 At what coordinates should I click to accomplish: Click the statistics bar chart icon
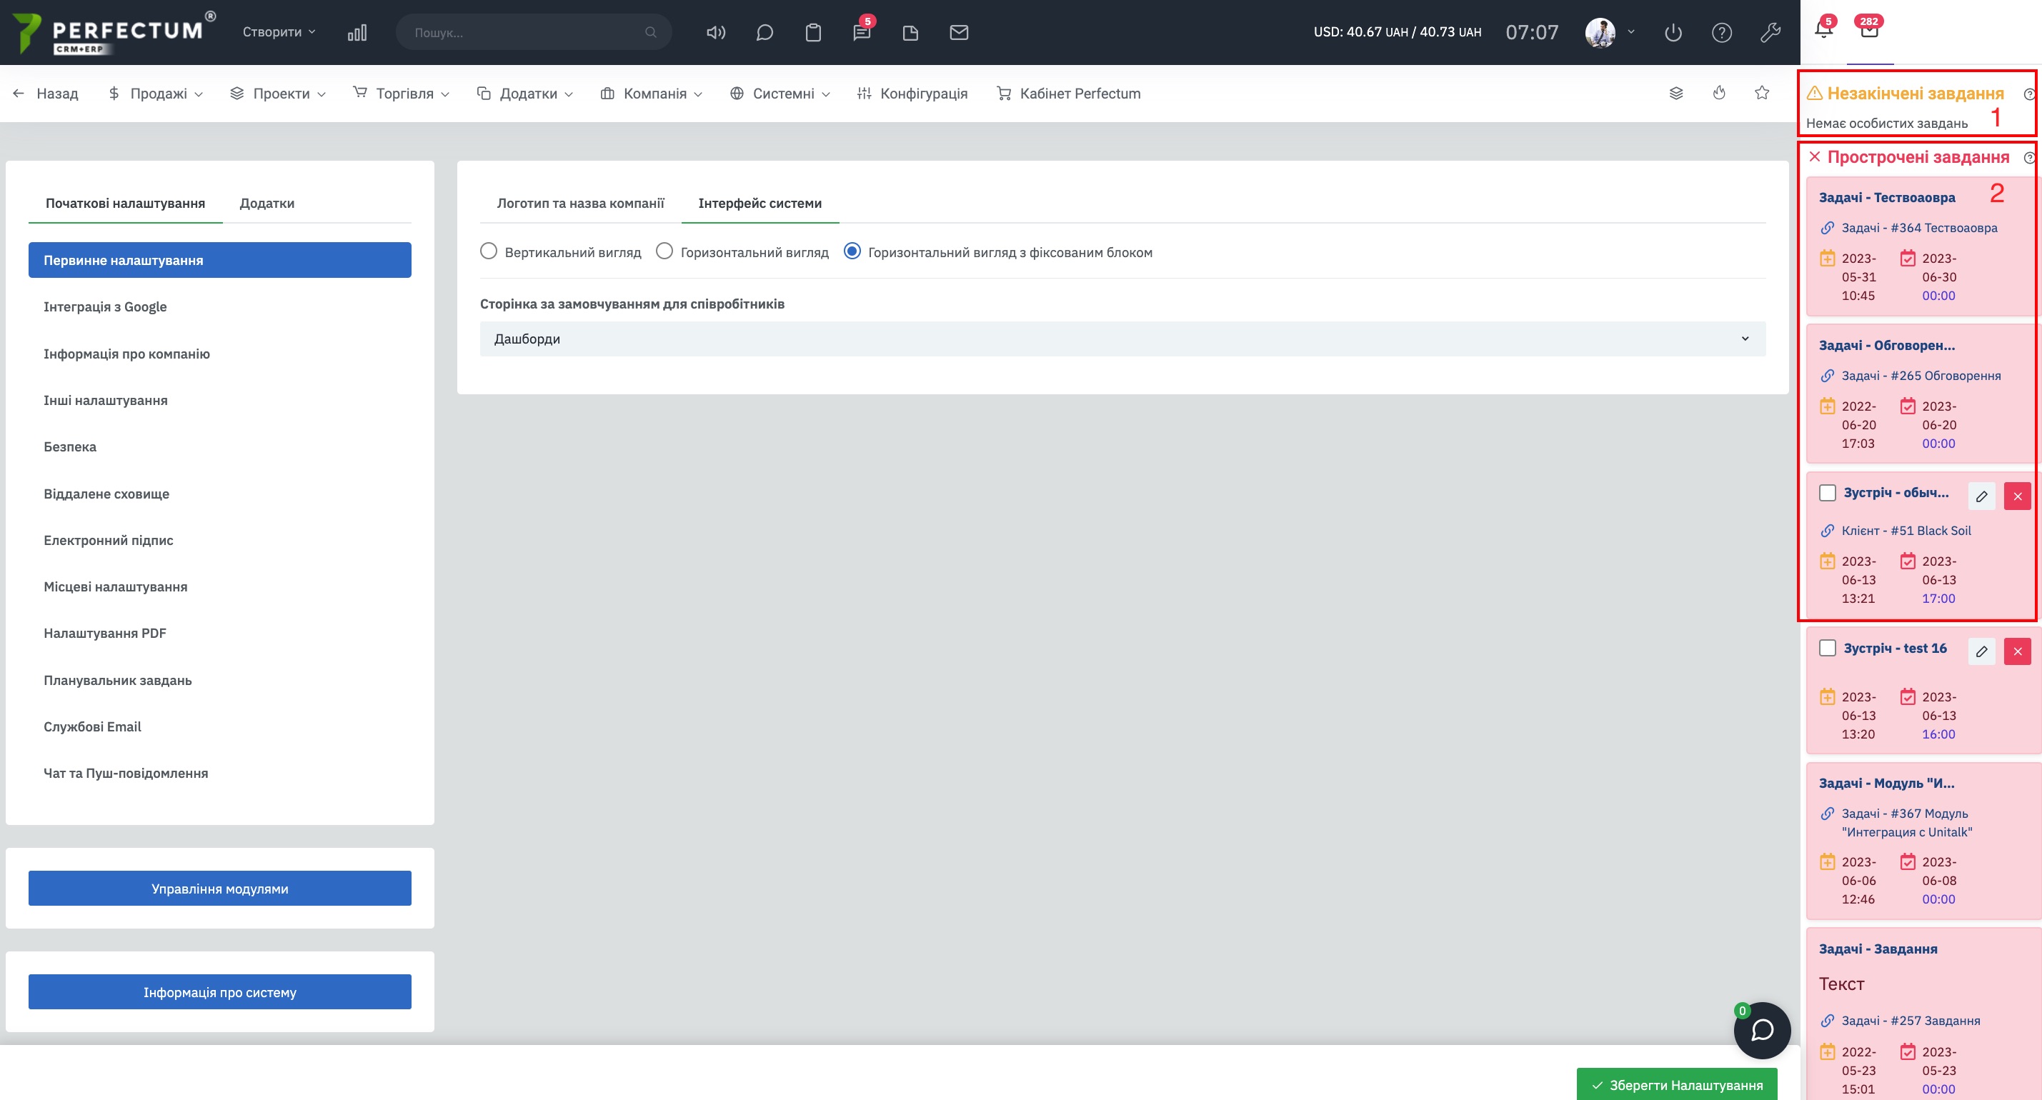click(x=357, y=32)
